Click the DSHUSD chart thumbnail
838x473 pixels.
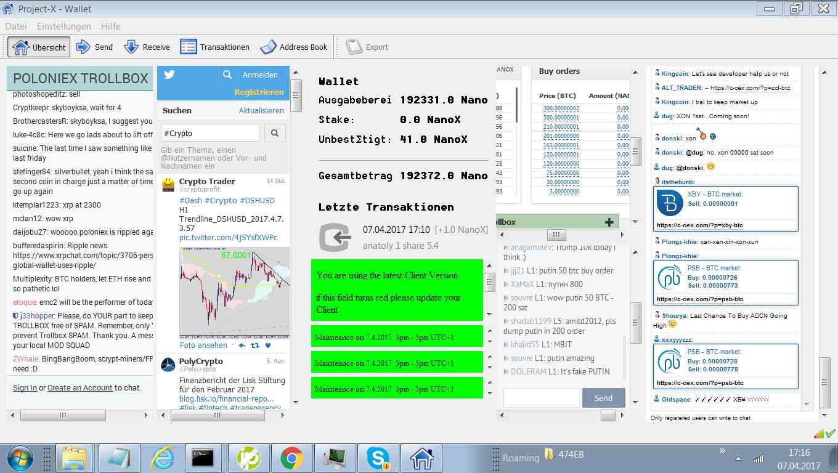pyautogui.click(x=234, y=293)
